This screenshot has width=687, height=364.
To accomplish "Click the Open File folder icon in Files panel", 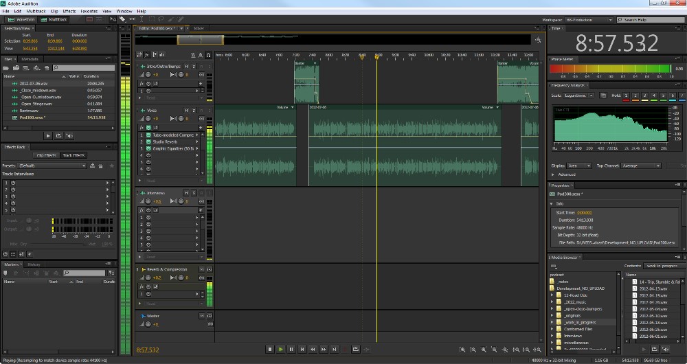I will [x=5, y=68].
